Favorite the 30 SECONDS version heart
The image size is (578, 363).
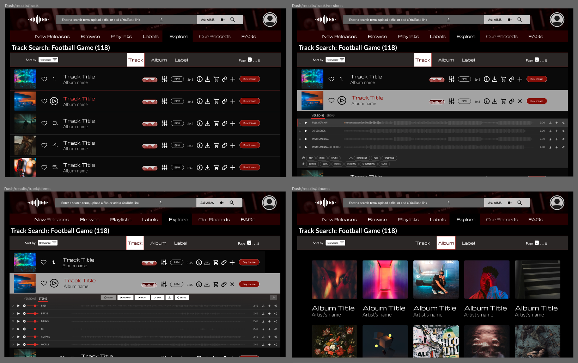coord(300,131)
